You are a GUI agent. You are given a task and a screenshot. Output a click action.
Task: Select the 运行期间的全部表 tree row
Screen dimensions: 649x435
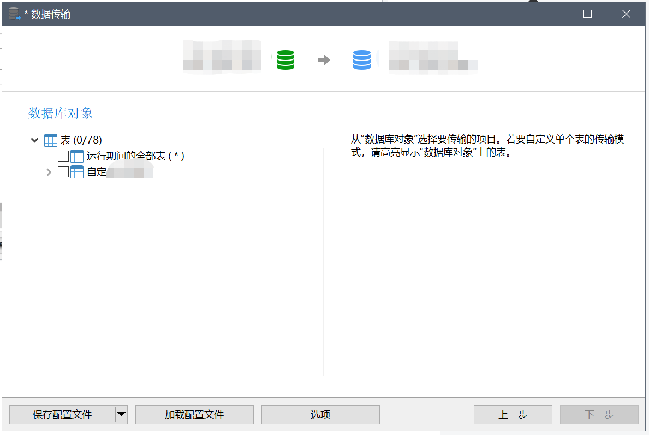tap(135, 156)
